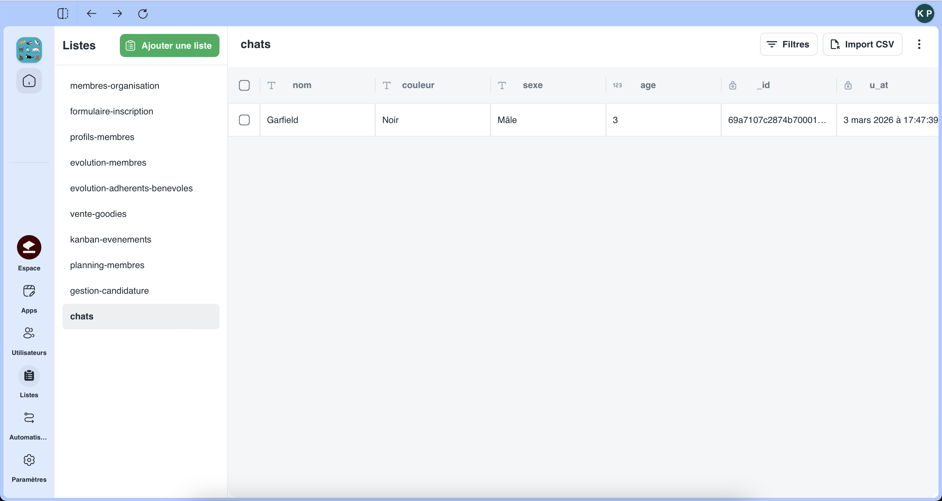The image size is (942, 501).
Task: Toggle the sidebar panel icon
Action: click(x=62, y=13)
